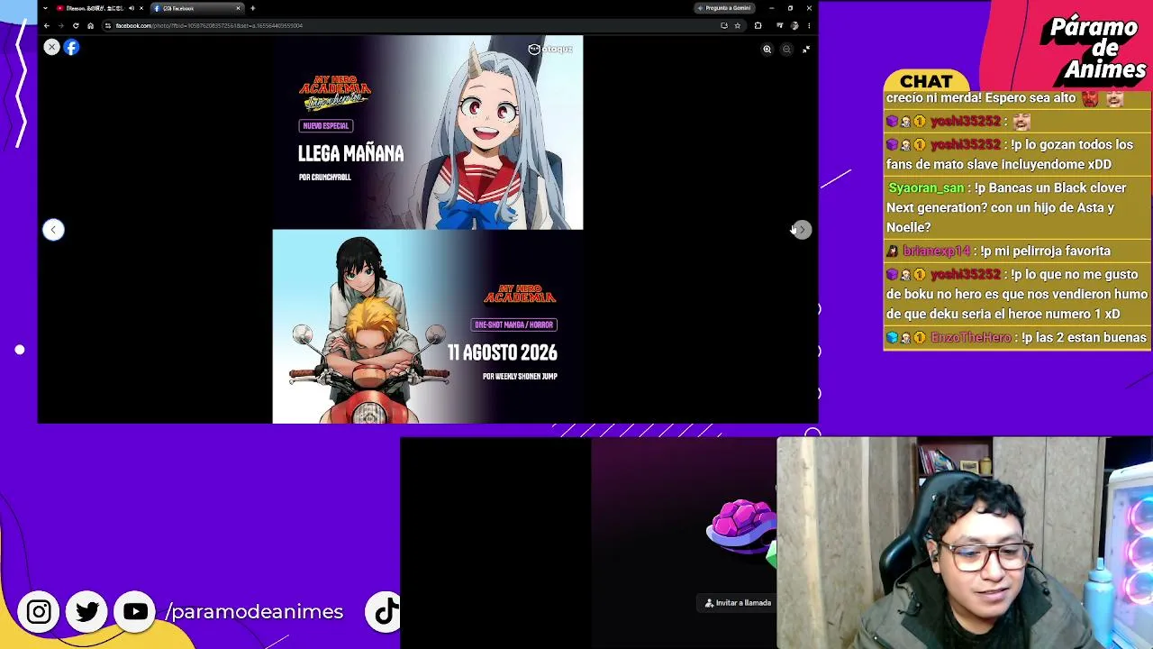Click the '11 Agosto 2026' one-shot manga image
This screenshot has width=1153, height=649.
coord(428,326)
